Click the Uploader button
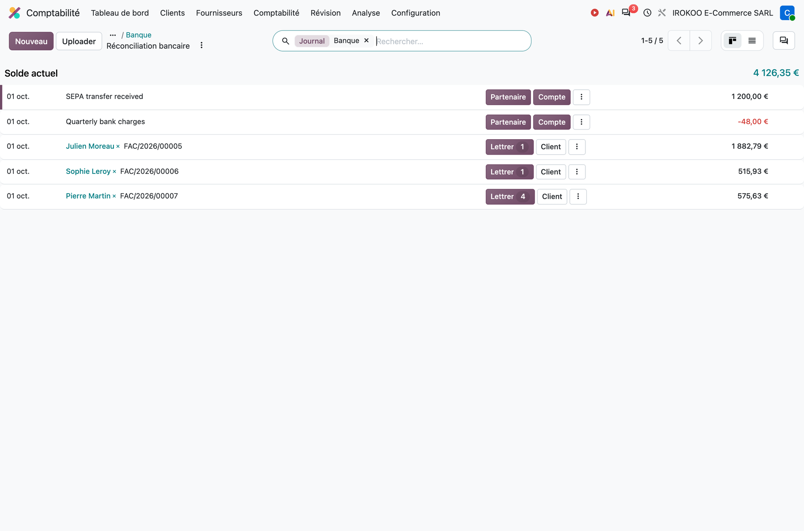804x531 pixels. [79, 41]
